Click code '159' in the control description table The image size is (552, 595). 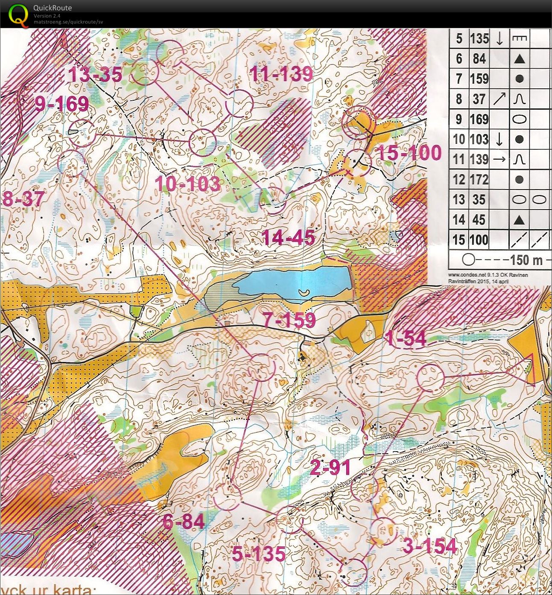coord(479,79)
